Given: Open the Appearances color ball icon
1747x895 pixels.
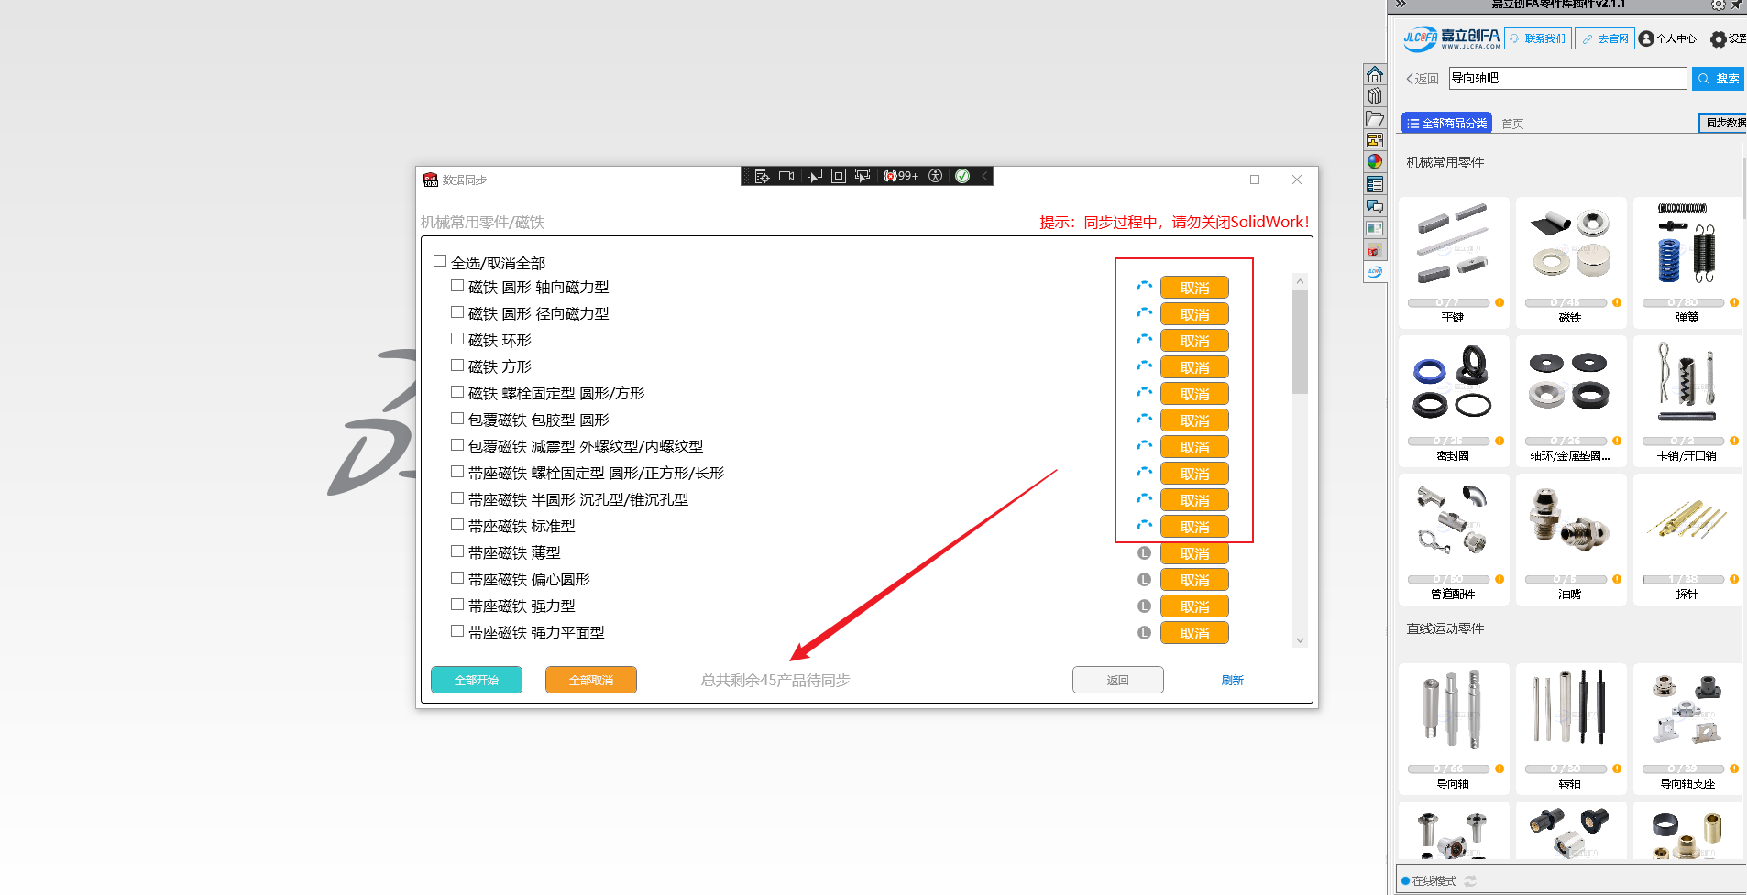Looking at the screenshot, I should (x=1374, y=162).
